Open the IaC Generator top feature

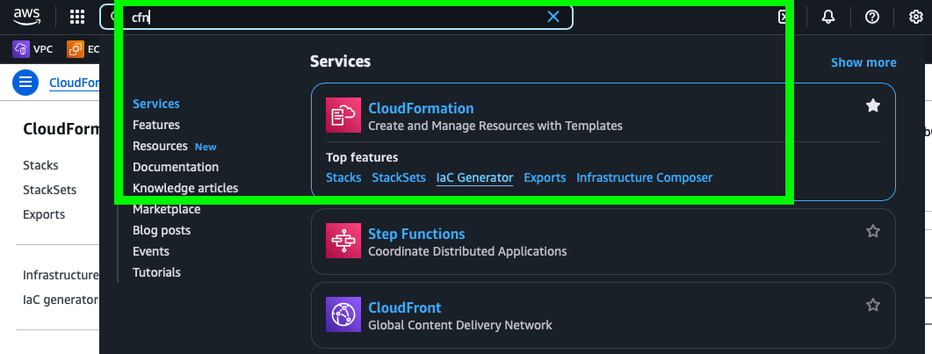tap(474, 177)
